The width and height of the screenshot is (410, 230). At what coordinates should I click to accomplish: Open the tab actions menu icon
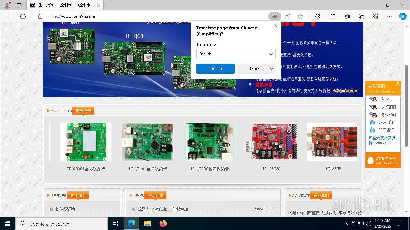[19, 5]
